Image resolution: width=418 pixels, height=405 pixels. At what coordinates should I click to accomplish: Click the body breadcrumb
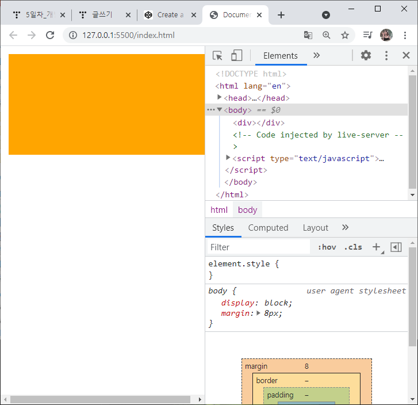(x=247, y=210)
